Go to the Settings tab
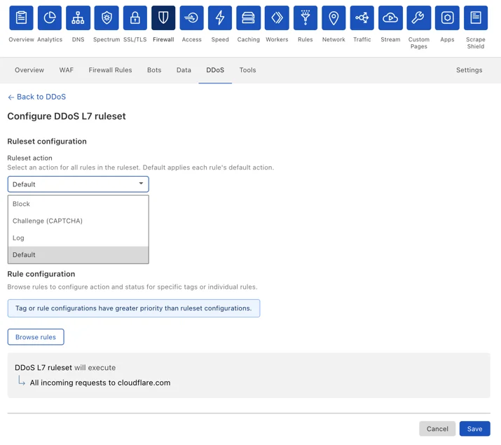The width and height of the screenshot is (501, 445). point(469,70)
